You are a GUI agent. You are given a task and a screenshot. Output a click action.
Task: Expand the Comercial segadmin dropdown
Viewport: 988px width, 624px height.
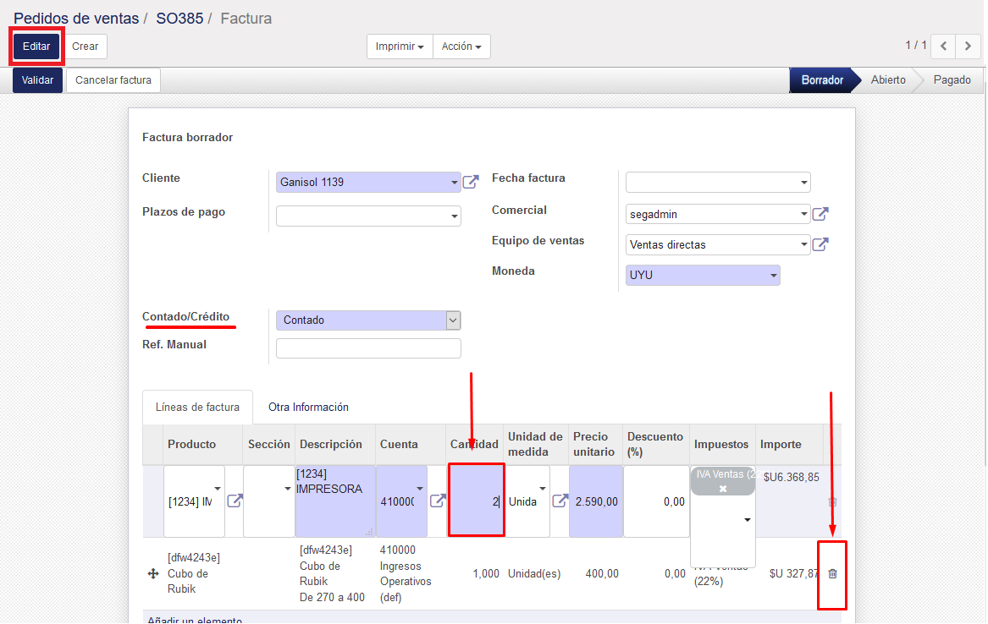[803, 214]
